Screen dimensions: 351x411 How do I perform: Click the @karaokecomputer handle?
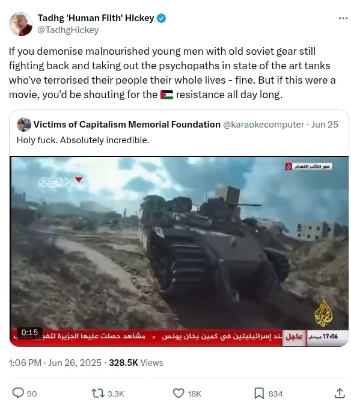[x=263, y=125]
